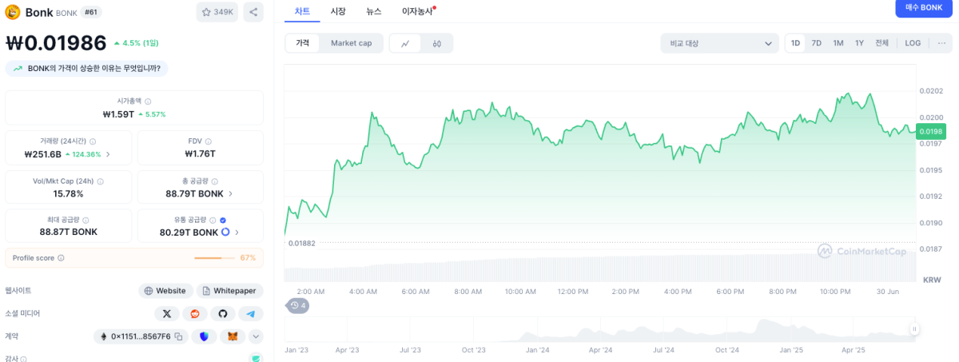
Task: Click the 15.78% Vol/Mkt Cap value
Action: (68, 193)
